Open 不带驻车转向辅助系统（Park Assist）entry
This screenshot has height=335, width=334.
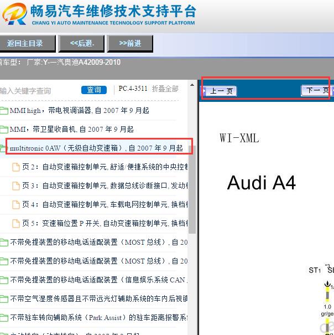99,317
